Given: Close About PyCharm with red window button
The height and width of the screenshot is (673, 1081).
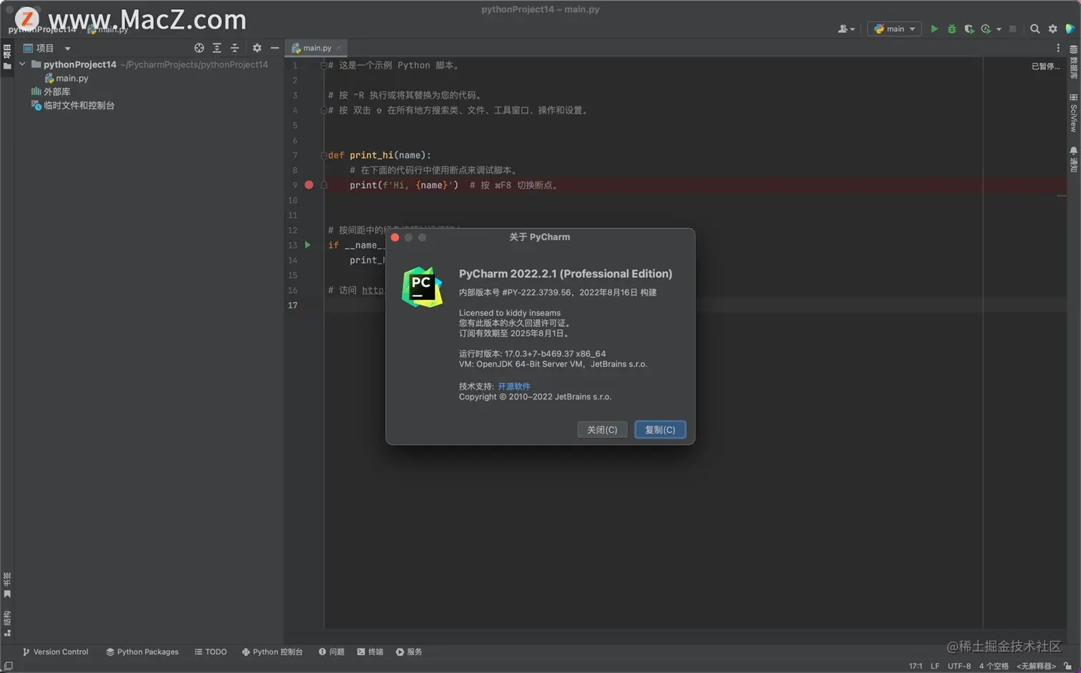Looking at the screenshot, I should (395, 237).
